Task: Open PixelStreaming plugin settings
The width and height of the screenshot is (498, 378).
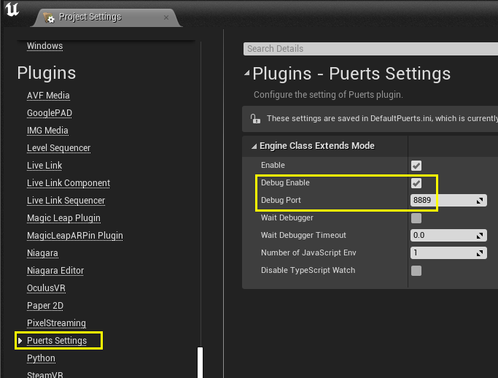Action: (57, 323)
